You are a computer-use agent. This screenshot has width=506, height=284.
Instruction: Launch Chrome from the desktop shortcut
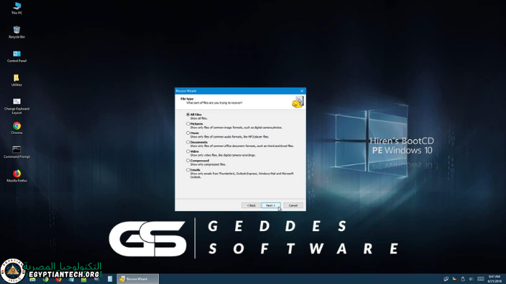[x=17, y=128]
